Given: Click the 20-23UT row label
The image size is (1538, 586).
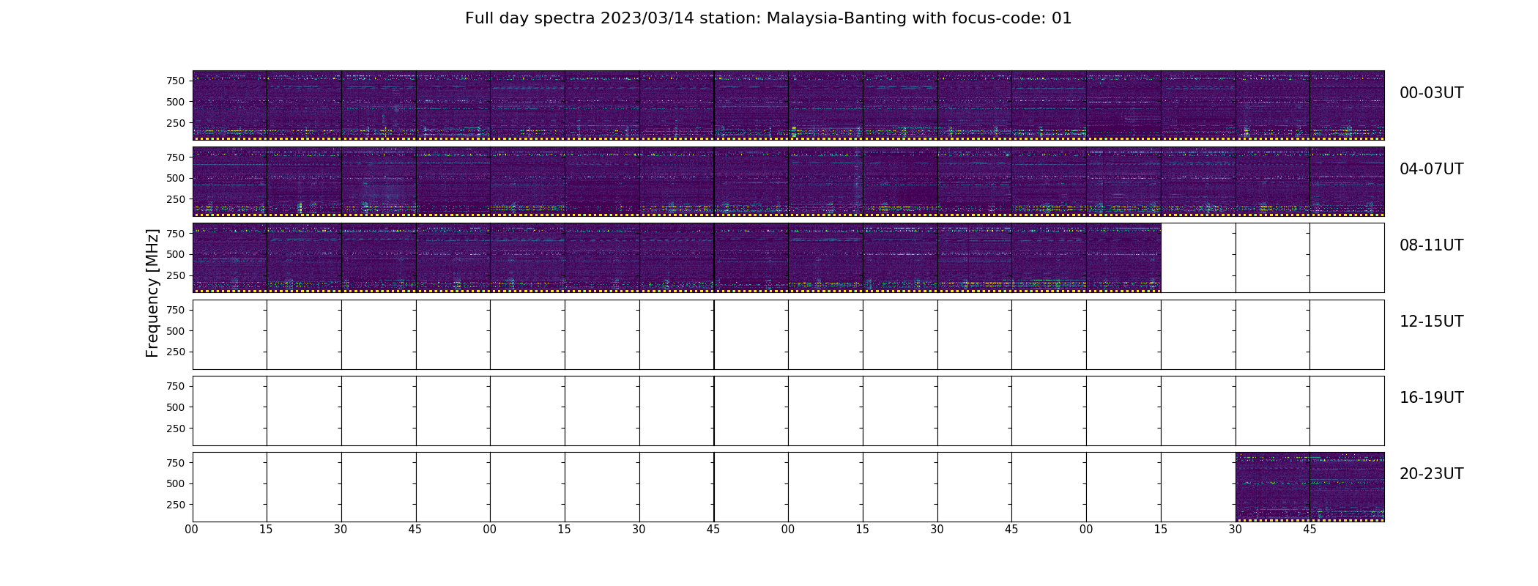Looking at the screenshot, I should (x=1431, y=474).
